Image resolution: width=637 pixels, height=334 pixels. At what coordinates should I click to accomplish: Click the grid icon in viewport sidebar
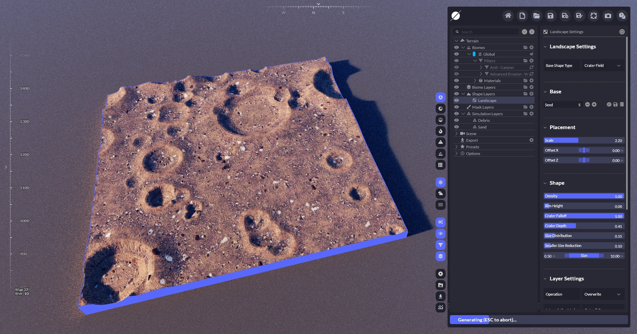point(440,165)
